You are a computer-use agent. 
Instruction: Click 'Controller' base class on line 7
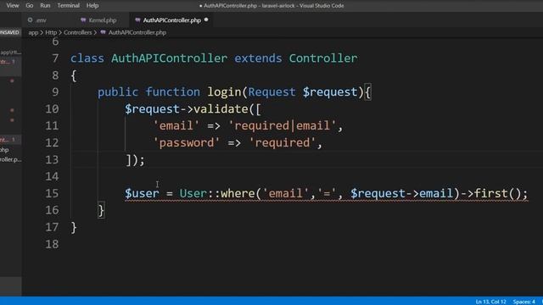[323, 58]
